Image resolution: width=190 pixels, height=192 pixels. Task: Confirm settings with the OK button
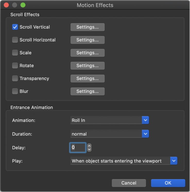coord(168,183)
